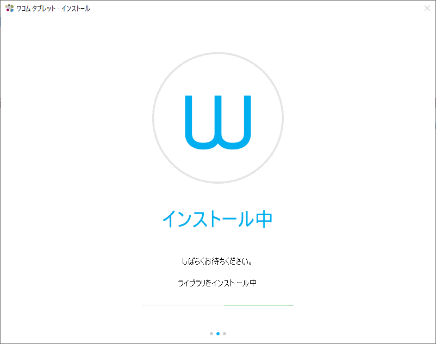Click the large blue Wacom W logo
Screen dimensions: 436x344
(218, 122)
